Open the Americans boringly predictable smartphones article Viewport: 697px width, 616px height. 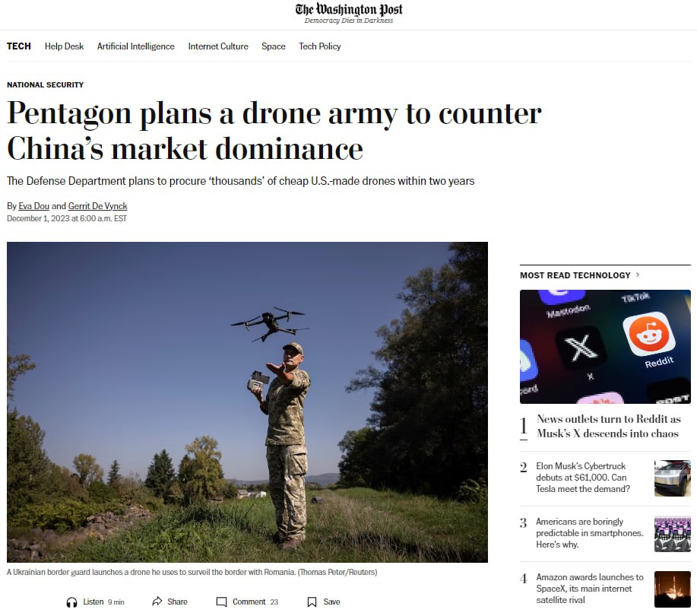pyautogui.click(x=589, y=533)
